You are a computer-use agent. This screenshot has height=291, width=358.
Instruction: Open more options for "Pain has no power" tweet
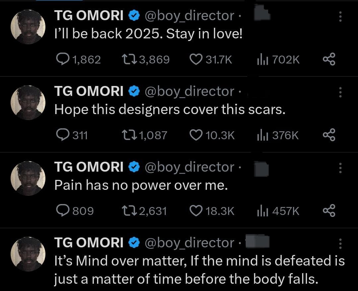point(340,168)
